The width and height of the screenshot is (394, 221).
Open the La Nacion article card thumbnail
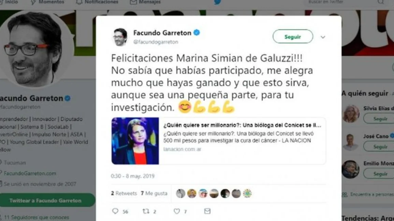coord(135,141)
